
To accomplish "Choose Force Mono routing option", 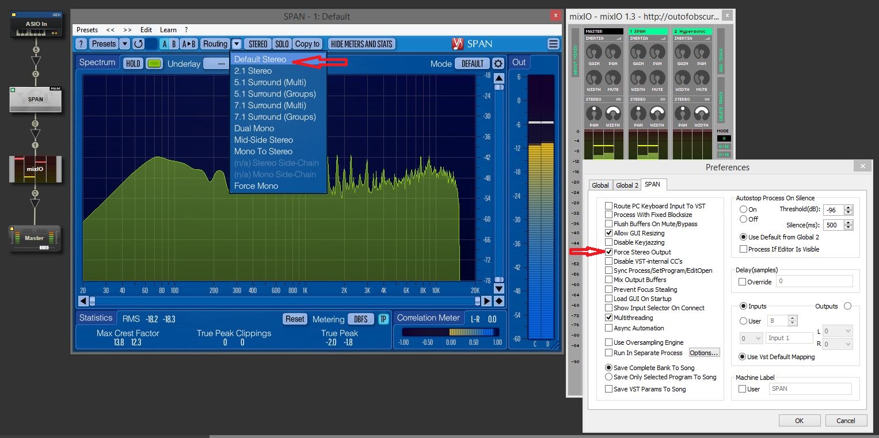I will (x=278, y=186).
